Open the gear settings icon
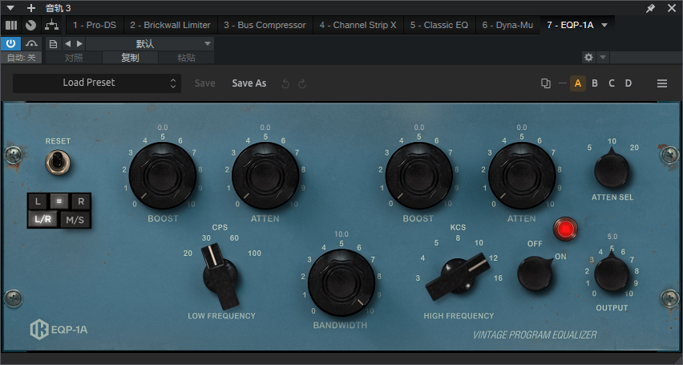 point(588,57)
